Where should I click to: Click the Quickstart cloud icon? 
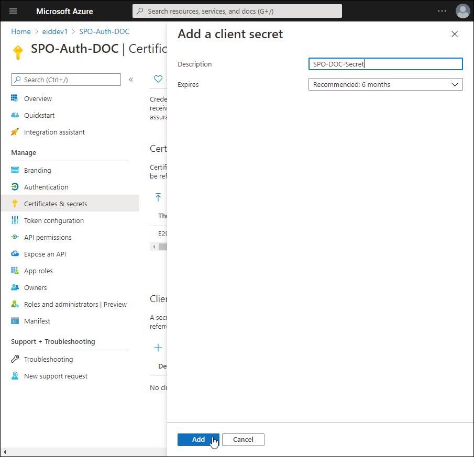point(15,115)
